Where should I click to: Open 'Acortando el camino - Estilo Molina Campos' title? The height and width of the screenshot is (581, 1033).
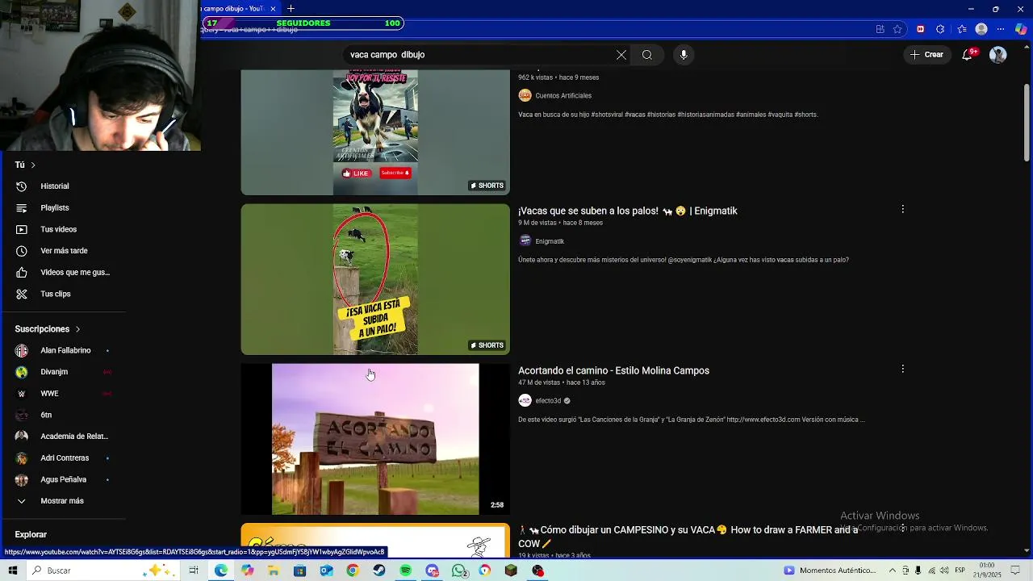613,370
